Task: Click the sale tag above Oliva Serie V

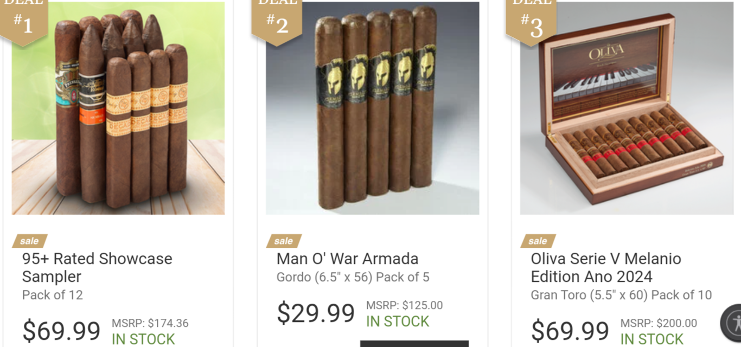Action: [x=538, y=241]
